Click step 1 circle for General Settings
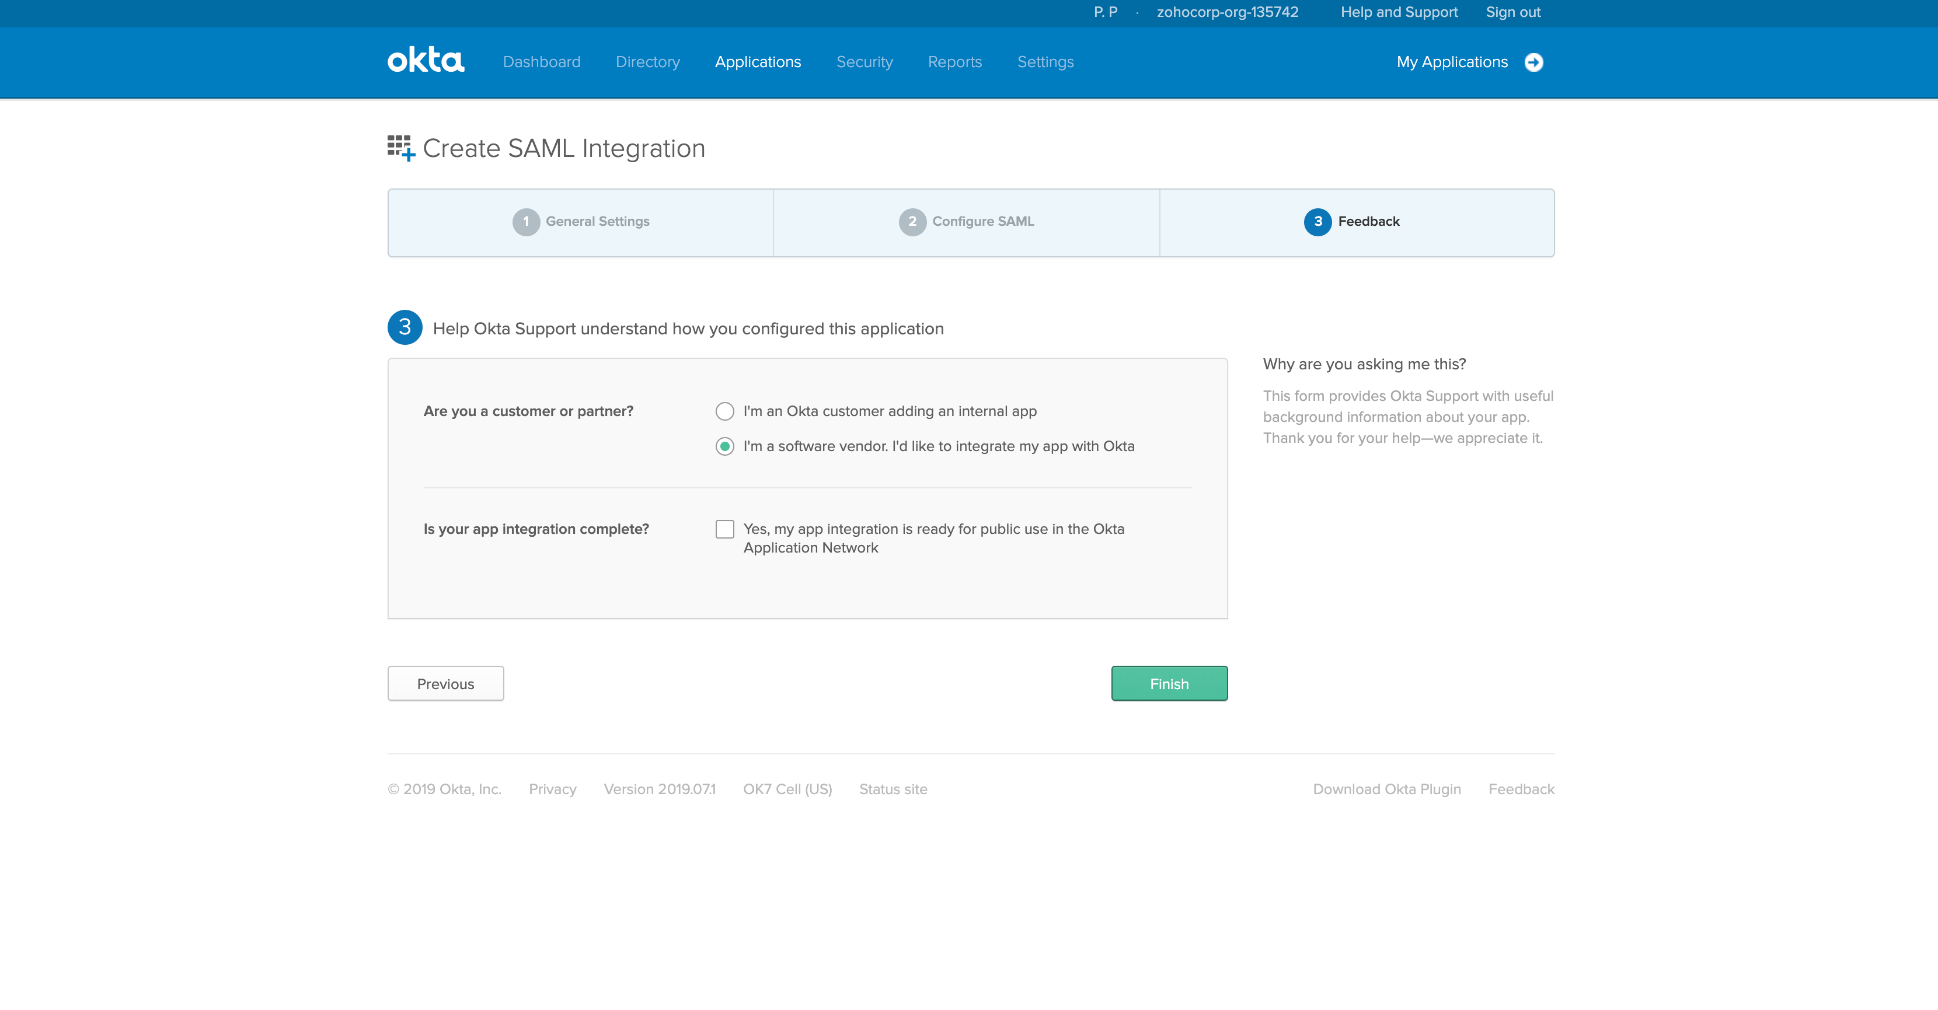1938x1010 pixels. 526,222
